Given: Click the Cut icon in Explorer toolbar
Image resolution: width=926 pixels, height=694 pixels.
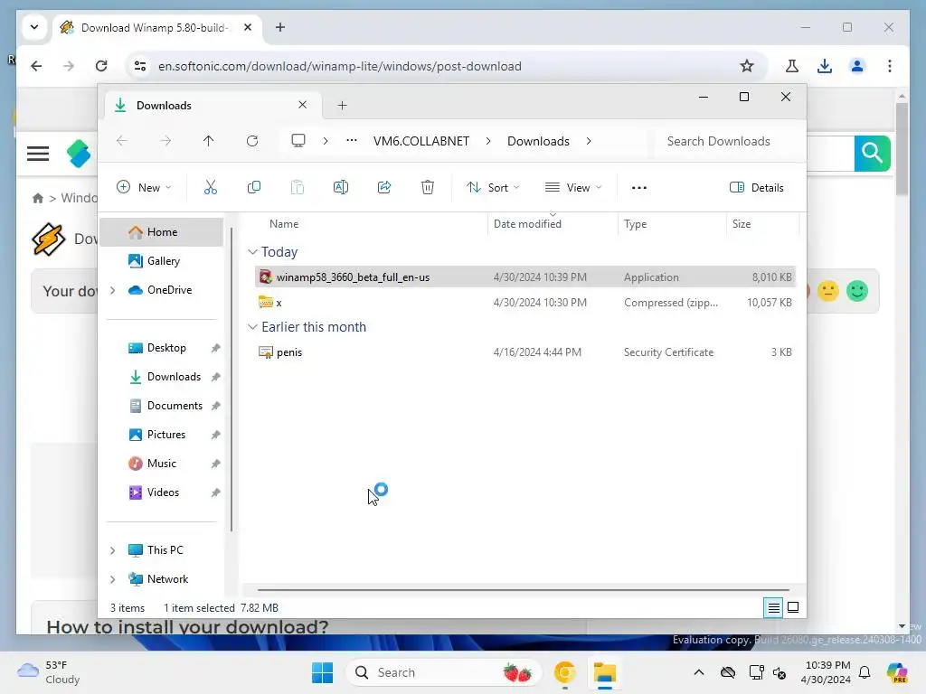Looking at the screenshot, I should tap(210, 188).
